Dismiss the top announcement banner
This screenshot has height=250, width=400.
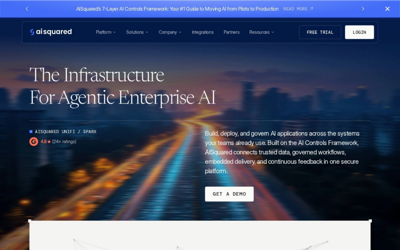tap(387, 9)
